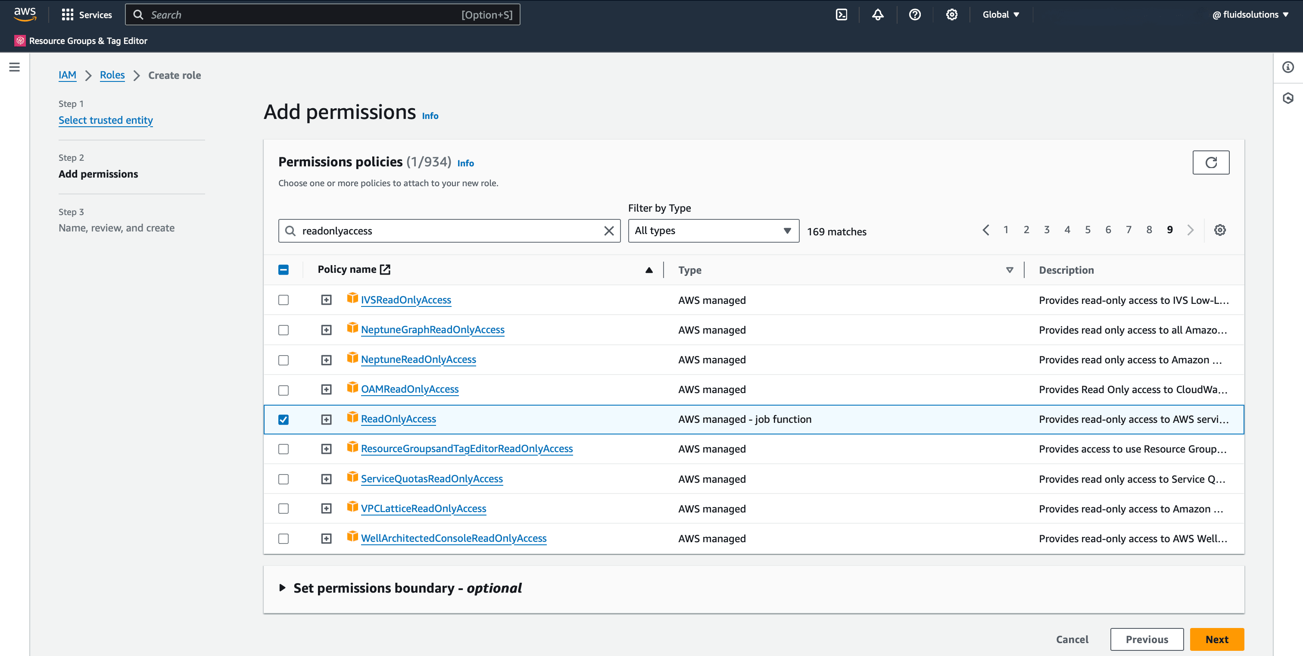1303x656 pixels.
Task: Go to results page 1
Action: click(1006, 230)
